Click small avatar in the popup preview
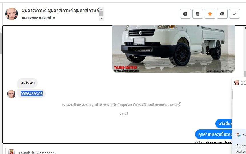Screen dimensions: 246x154 pyautogui.click(x=237, y=82)
